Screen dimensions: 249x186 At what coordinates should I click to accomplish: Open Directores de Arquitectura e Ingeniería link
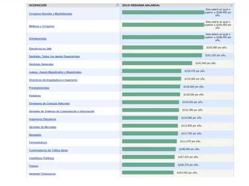[53, 80]
